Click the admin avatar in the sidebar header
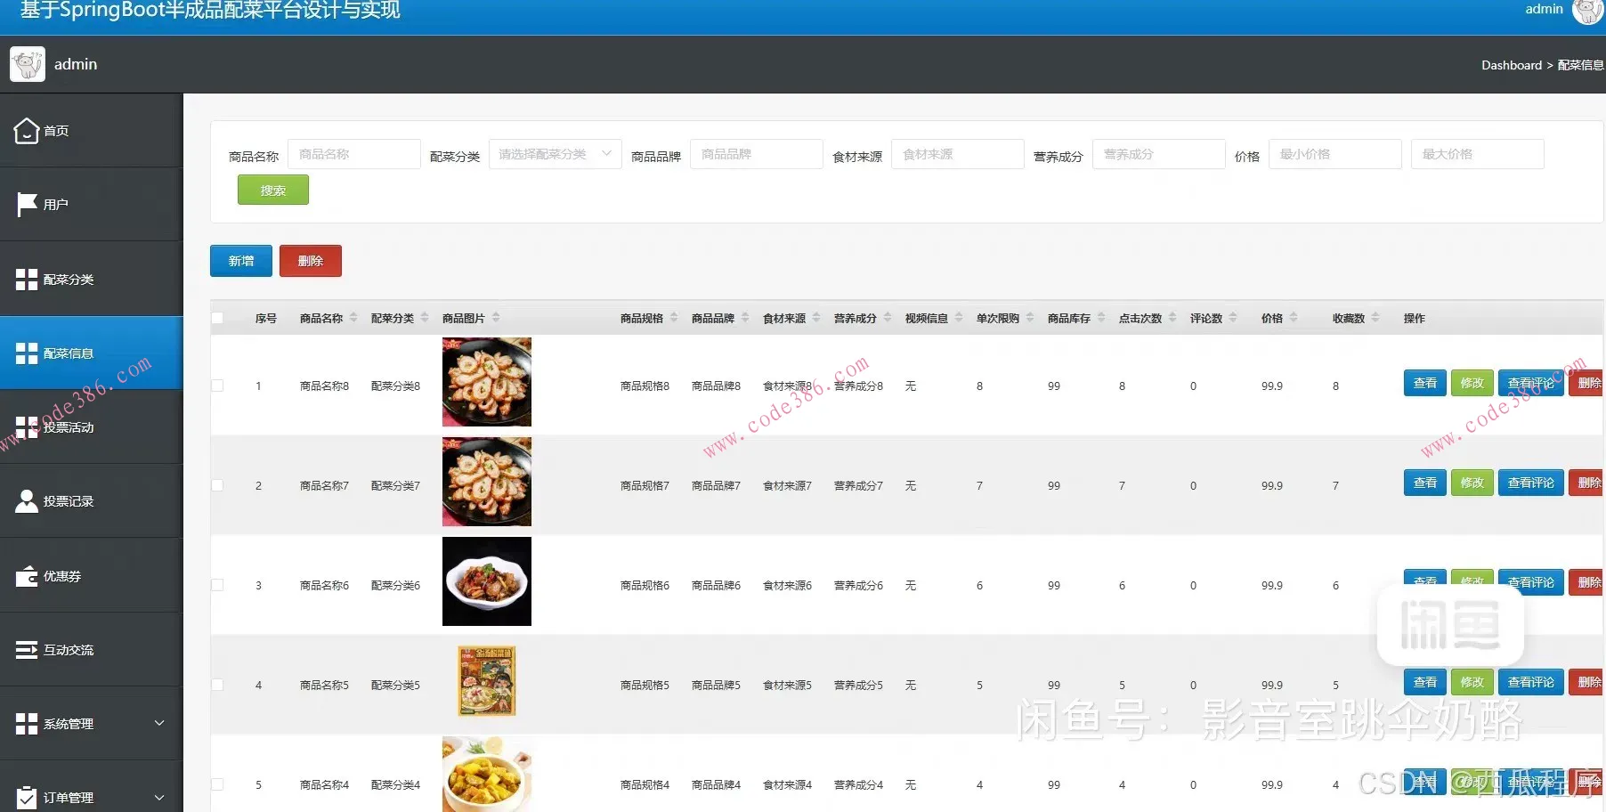The height and width of the screenshot is (812, 1606). [x=28, y=64]
